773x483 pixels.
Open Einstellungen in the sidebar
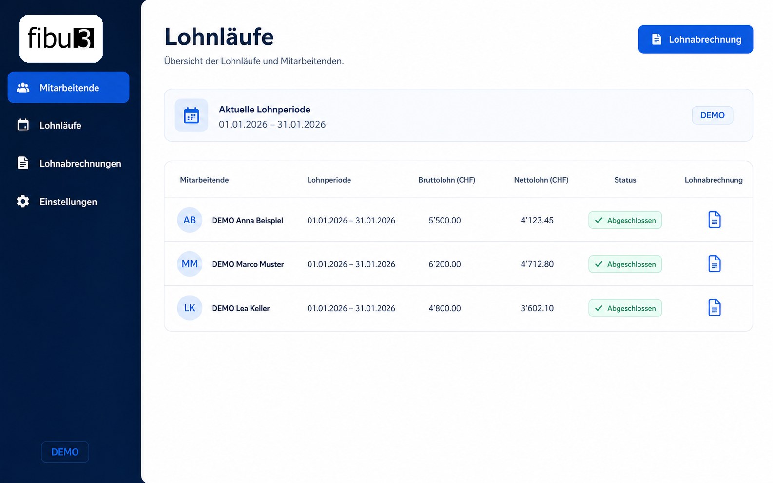(68, 202)
